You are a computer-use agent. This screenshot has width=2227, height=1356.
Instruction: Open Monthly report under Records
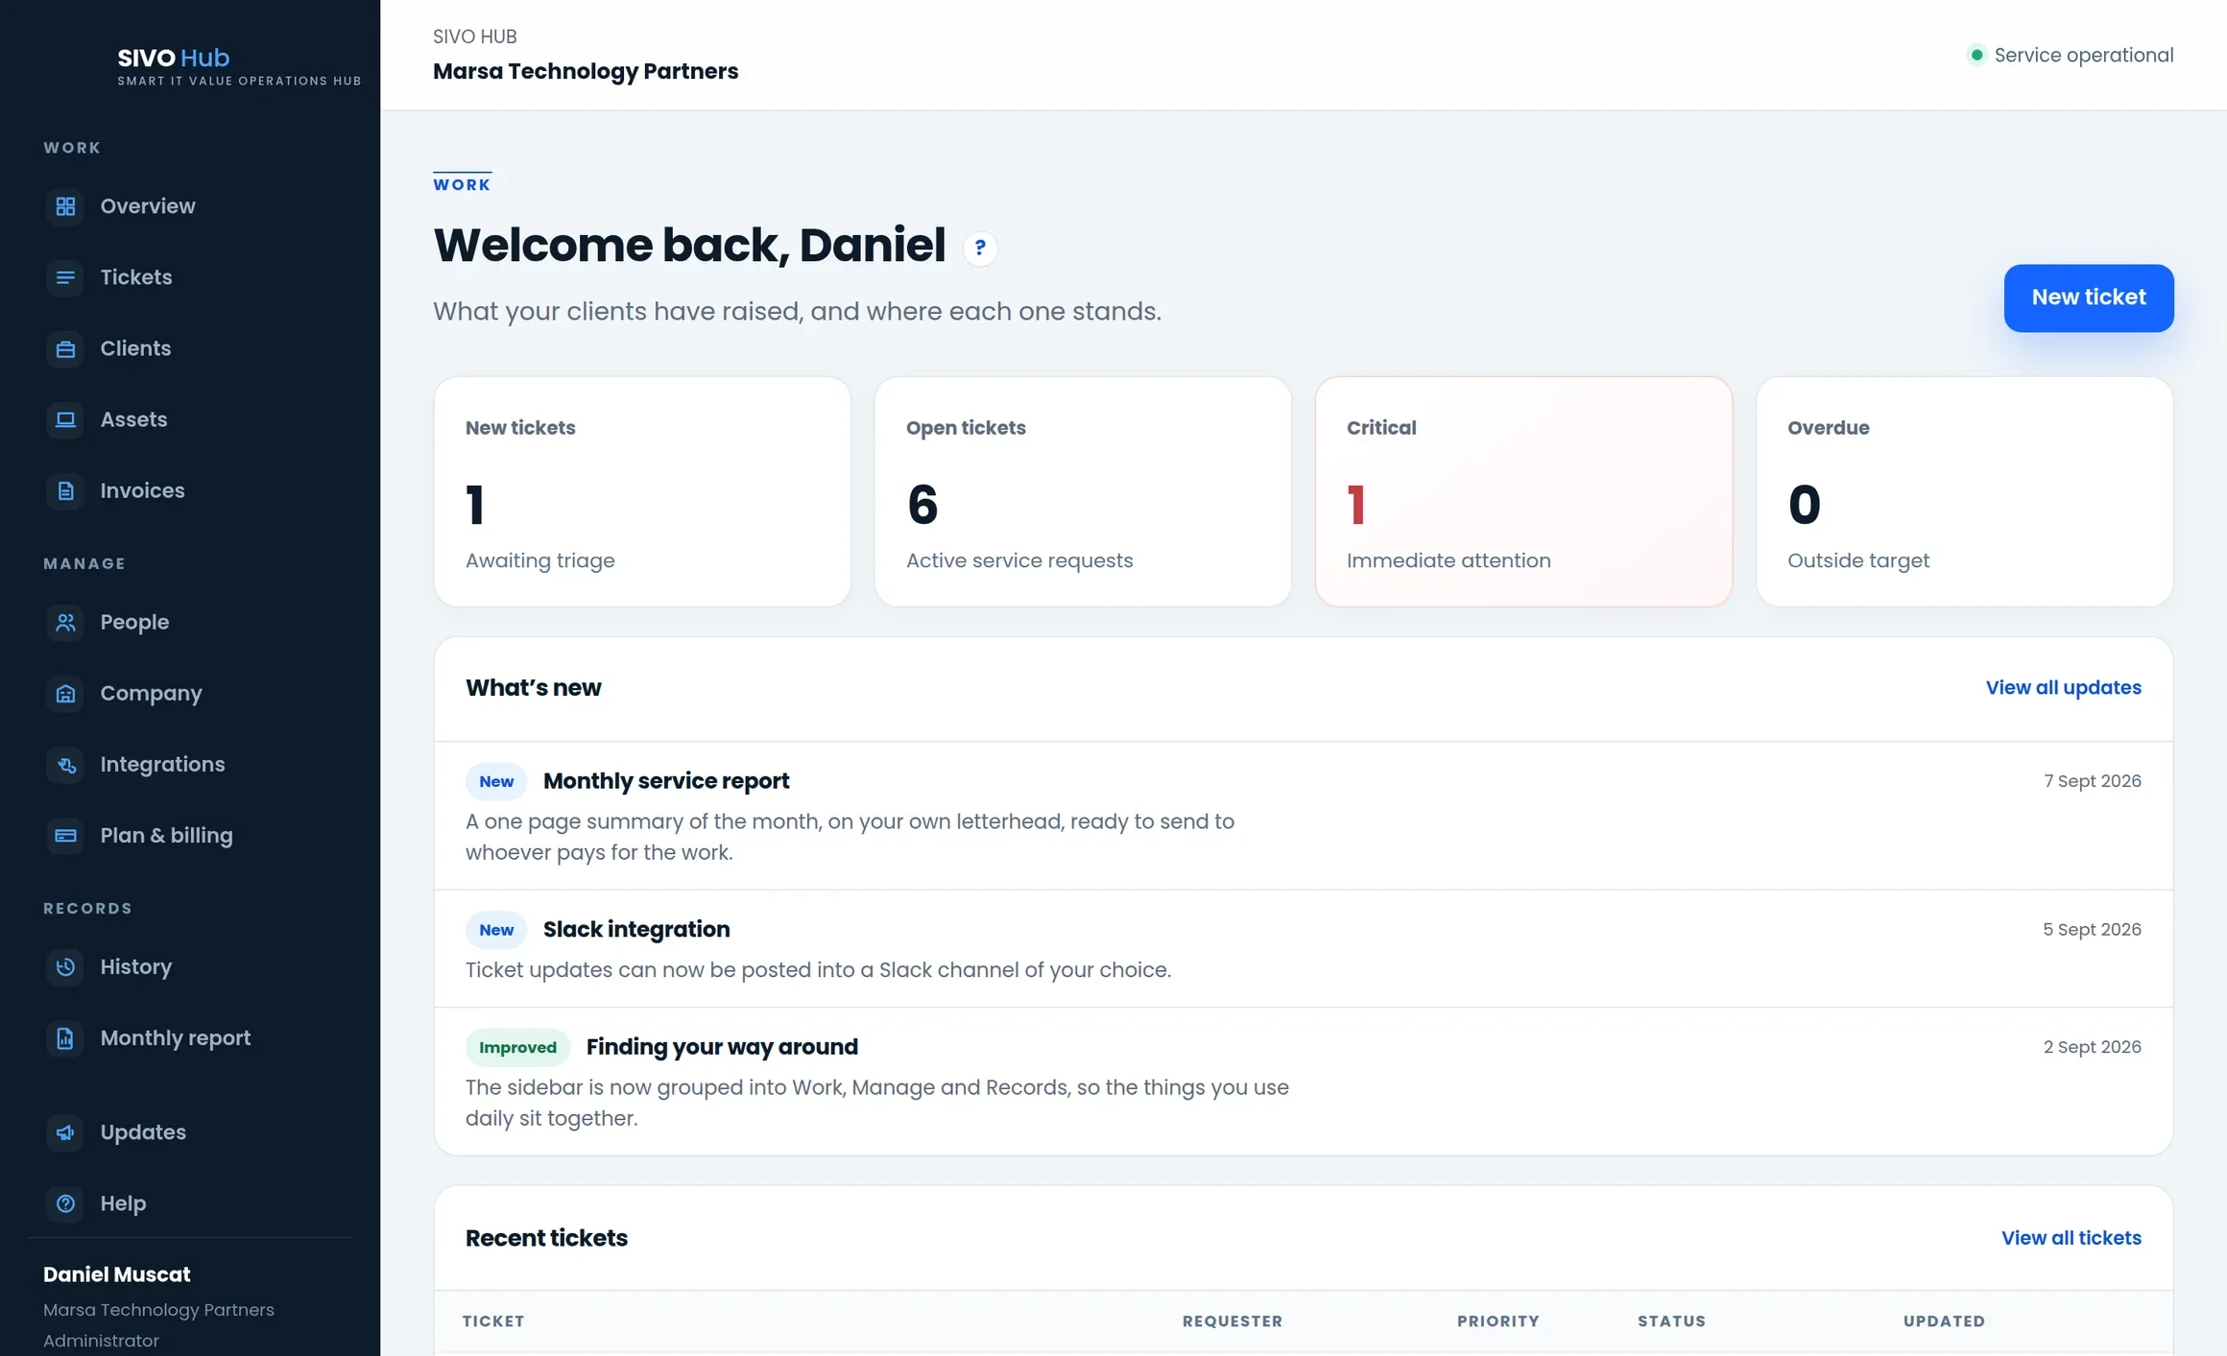click(190, 1037)
